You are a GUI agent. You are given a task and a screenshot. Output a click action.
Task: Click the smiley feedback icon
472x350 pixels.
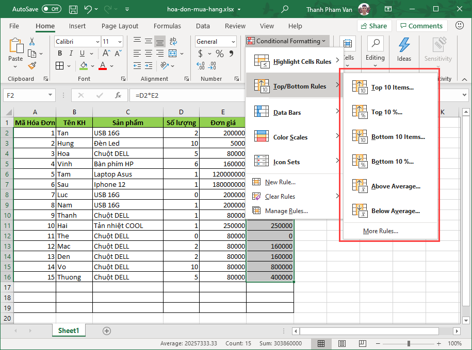click(459, 26)
